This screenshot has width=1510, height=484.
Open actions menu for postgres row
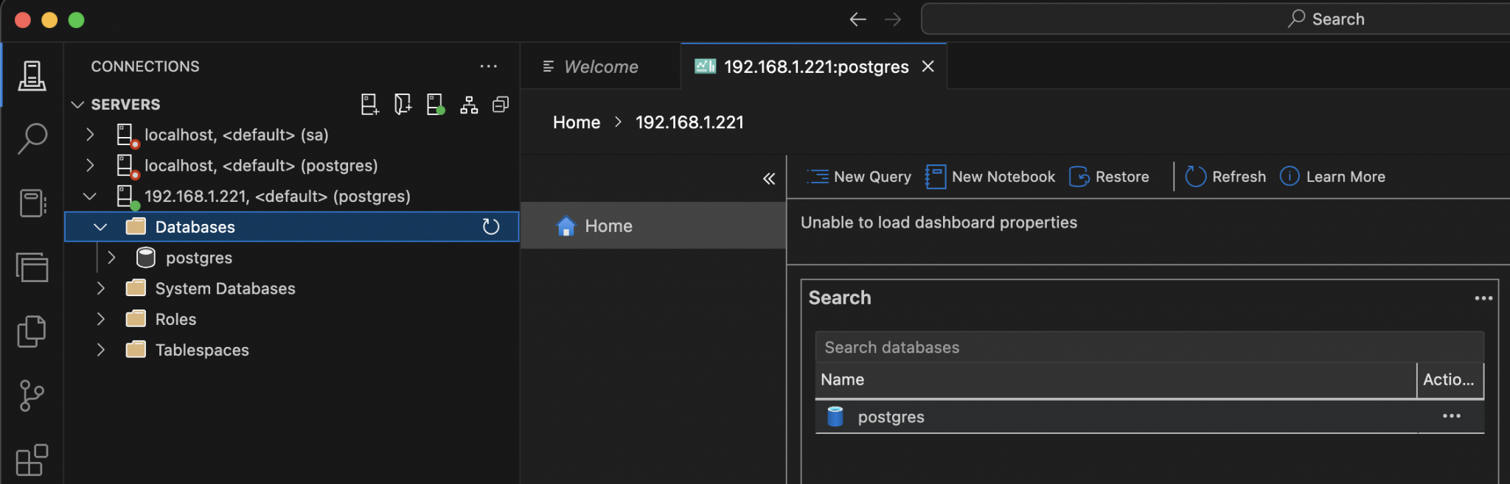point(1451,416)
